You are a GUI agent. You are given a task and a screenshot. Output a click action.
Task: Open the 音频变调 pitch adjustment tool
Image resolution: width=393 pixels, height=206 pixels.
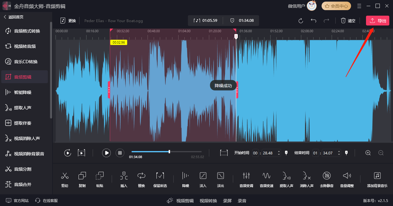tap(246, 176)
